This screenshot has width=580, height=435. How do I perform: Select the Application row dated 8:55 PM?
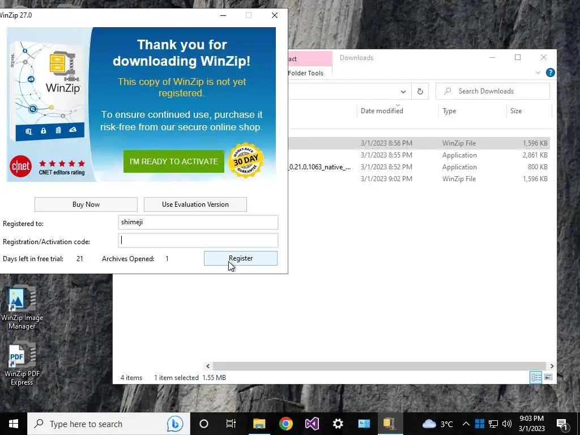419,155
